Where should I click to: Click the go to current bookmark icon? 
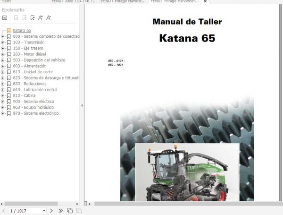33,18
